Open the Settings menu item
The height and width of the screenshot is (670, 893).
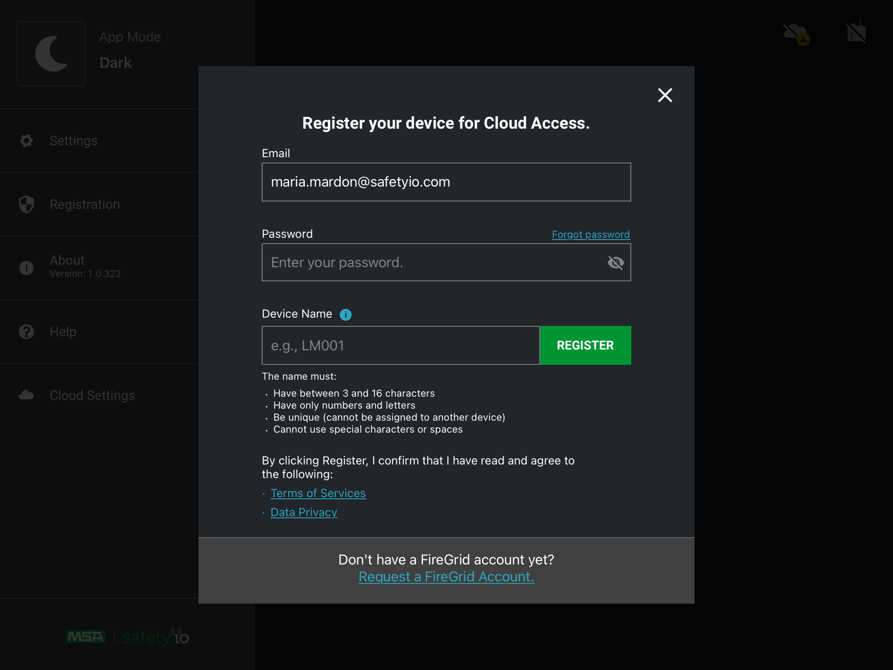pyautogui.click(x=99, y=141)
